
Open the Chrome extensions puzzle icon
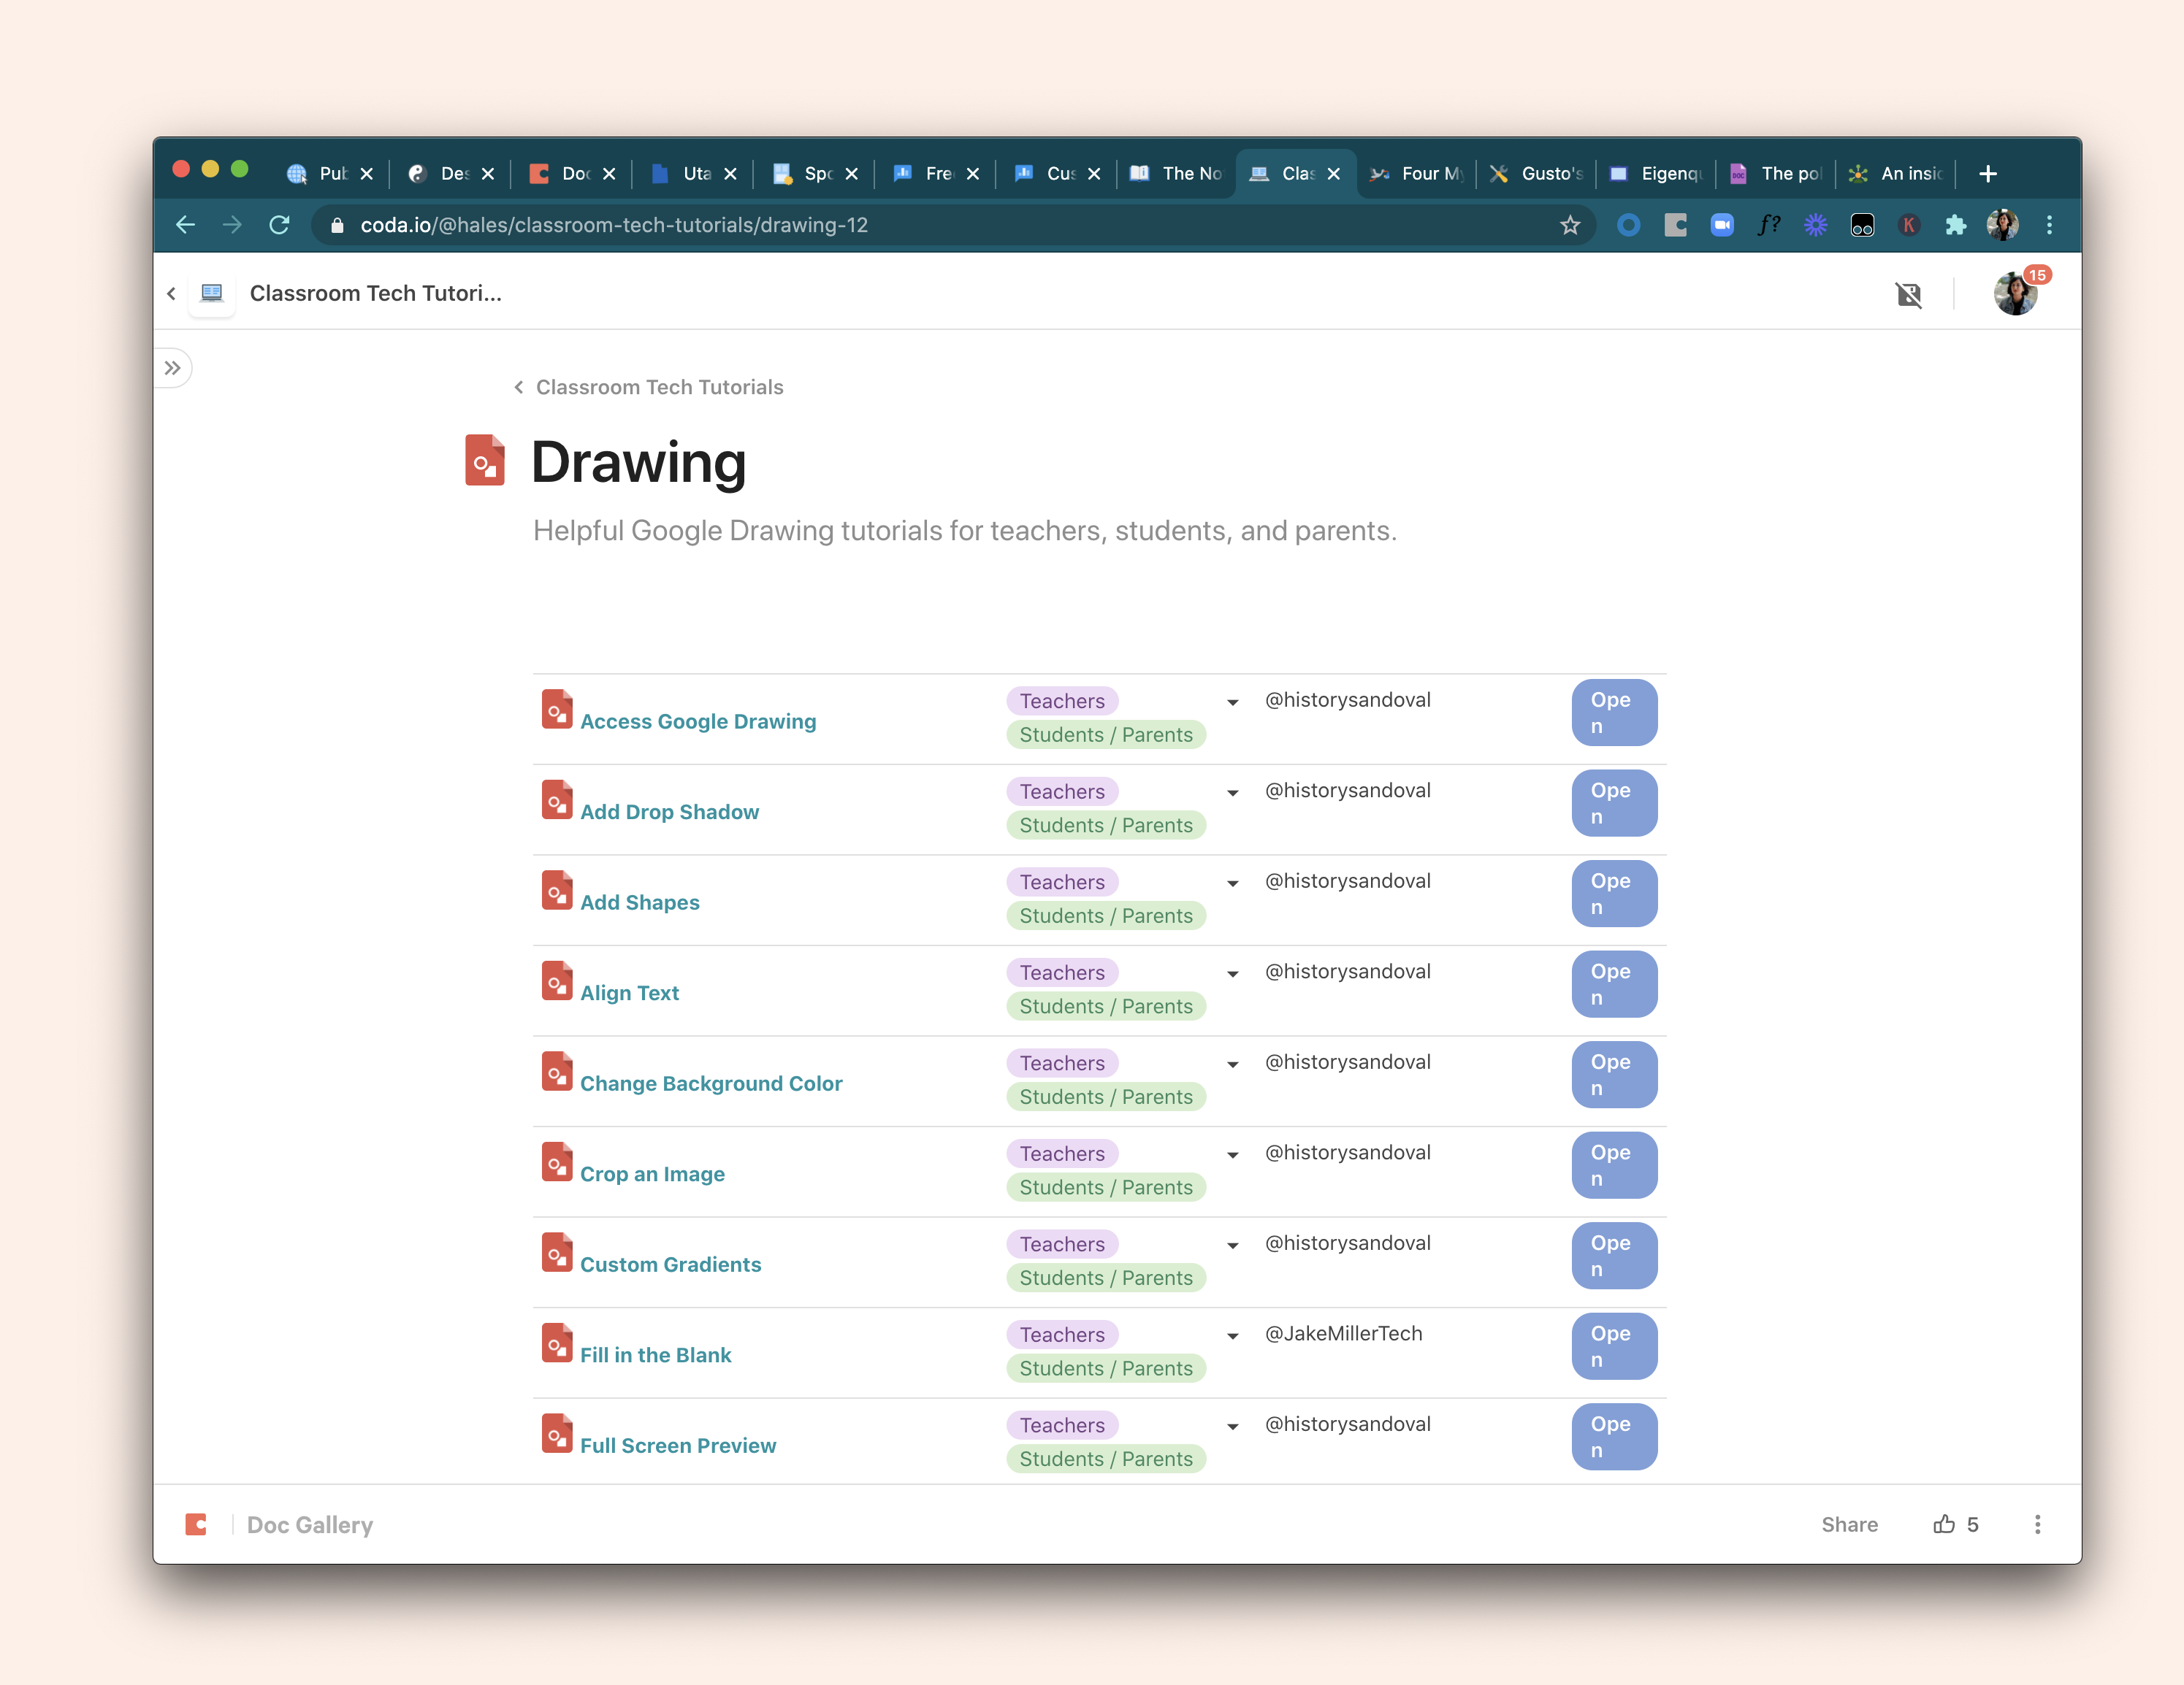pos(1955,226)
